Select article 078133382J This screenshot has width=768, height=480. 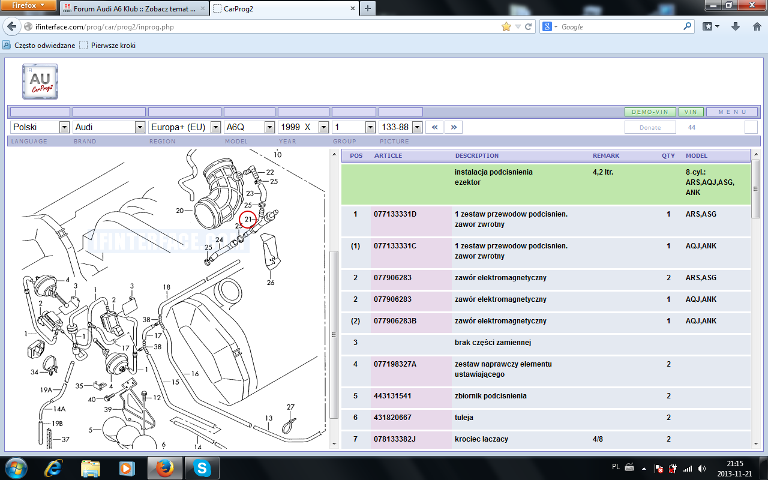click(x=395, y=439)
